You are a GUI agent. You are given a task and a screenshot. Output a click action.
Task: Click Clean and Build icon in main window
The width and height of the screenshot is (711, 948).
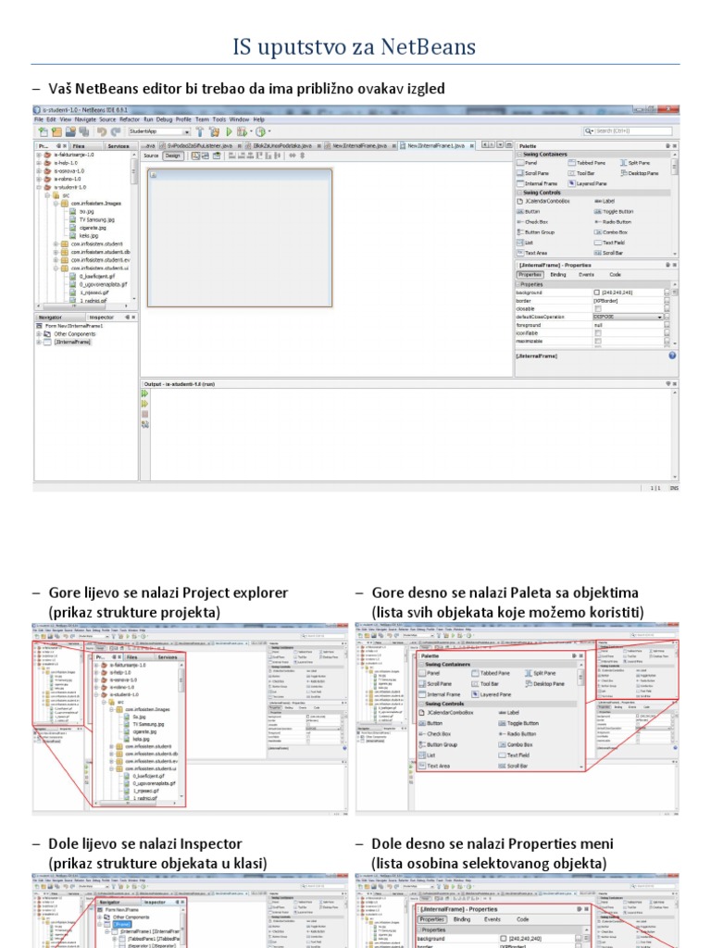[214, 131]
